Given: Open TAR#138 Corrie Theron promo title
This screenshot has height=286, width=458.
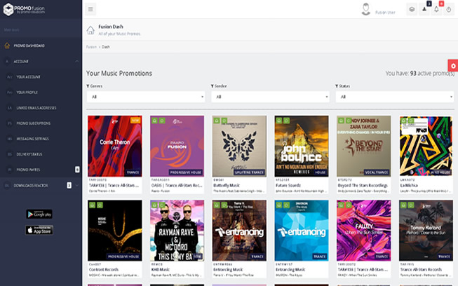Looking at the screenshot, I should coord(114,185).
